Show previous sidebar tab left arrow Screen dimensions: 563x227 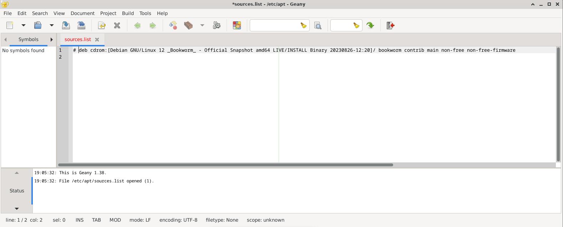point(5,40)
